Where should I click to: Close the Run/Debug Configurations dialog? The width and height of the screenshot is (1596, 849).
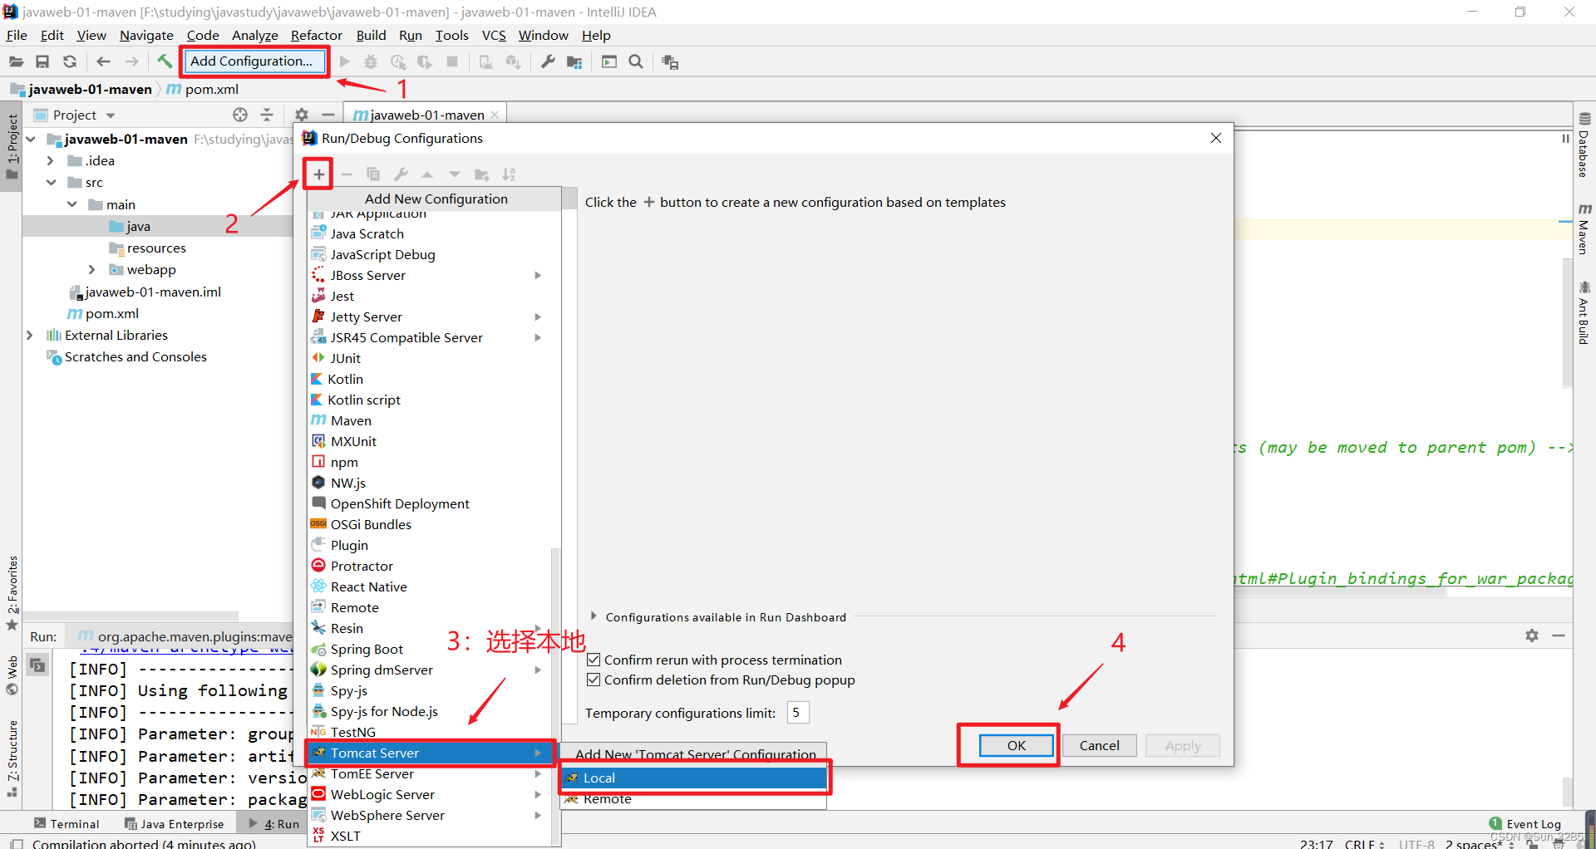coord(1216,138)
